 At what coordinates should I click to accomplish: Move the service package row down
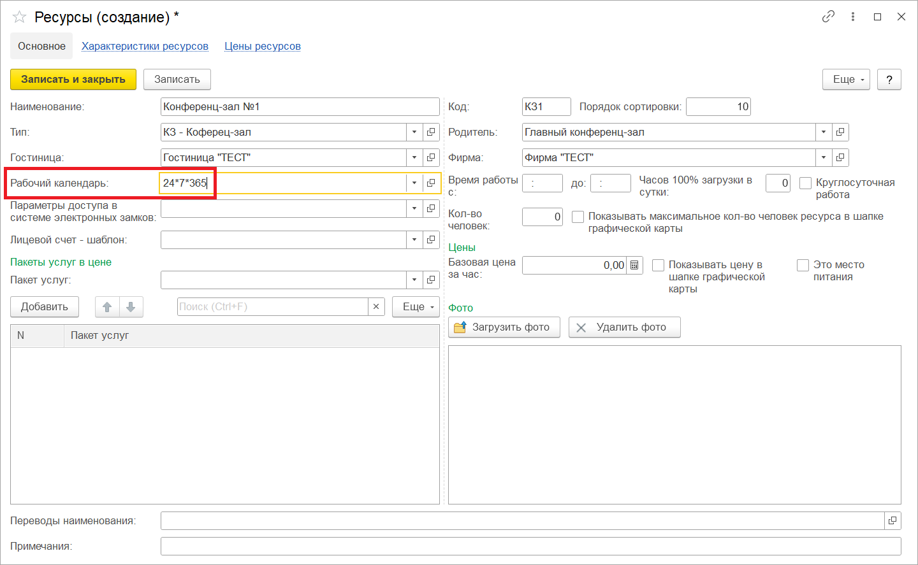click(x=131, y=307)
